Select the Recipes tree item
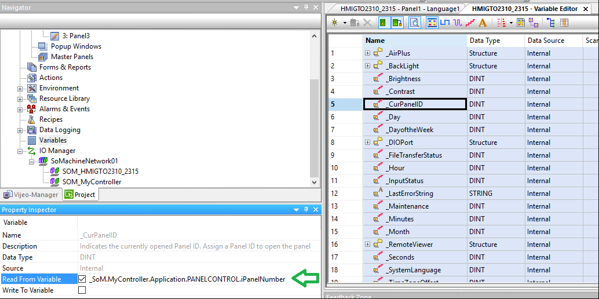The width and height of the screenshot is (599, 299). (x=51, y=119)
